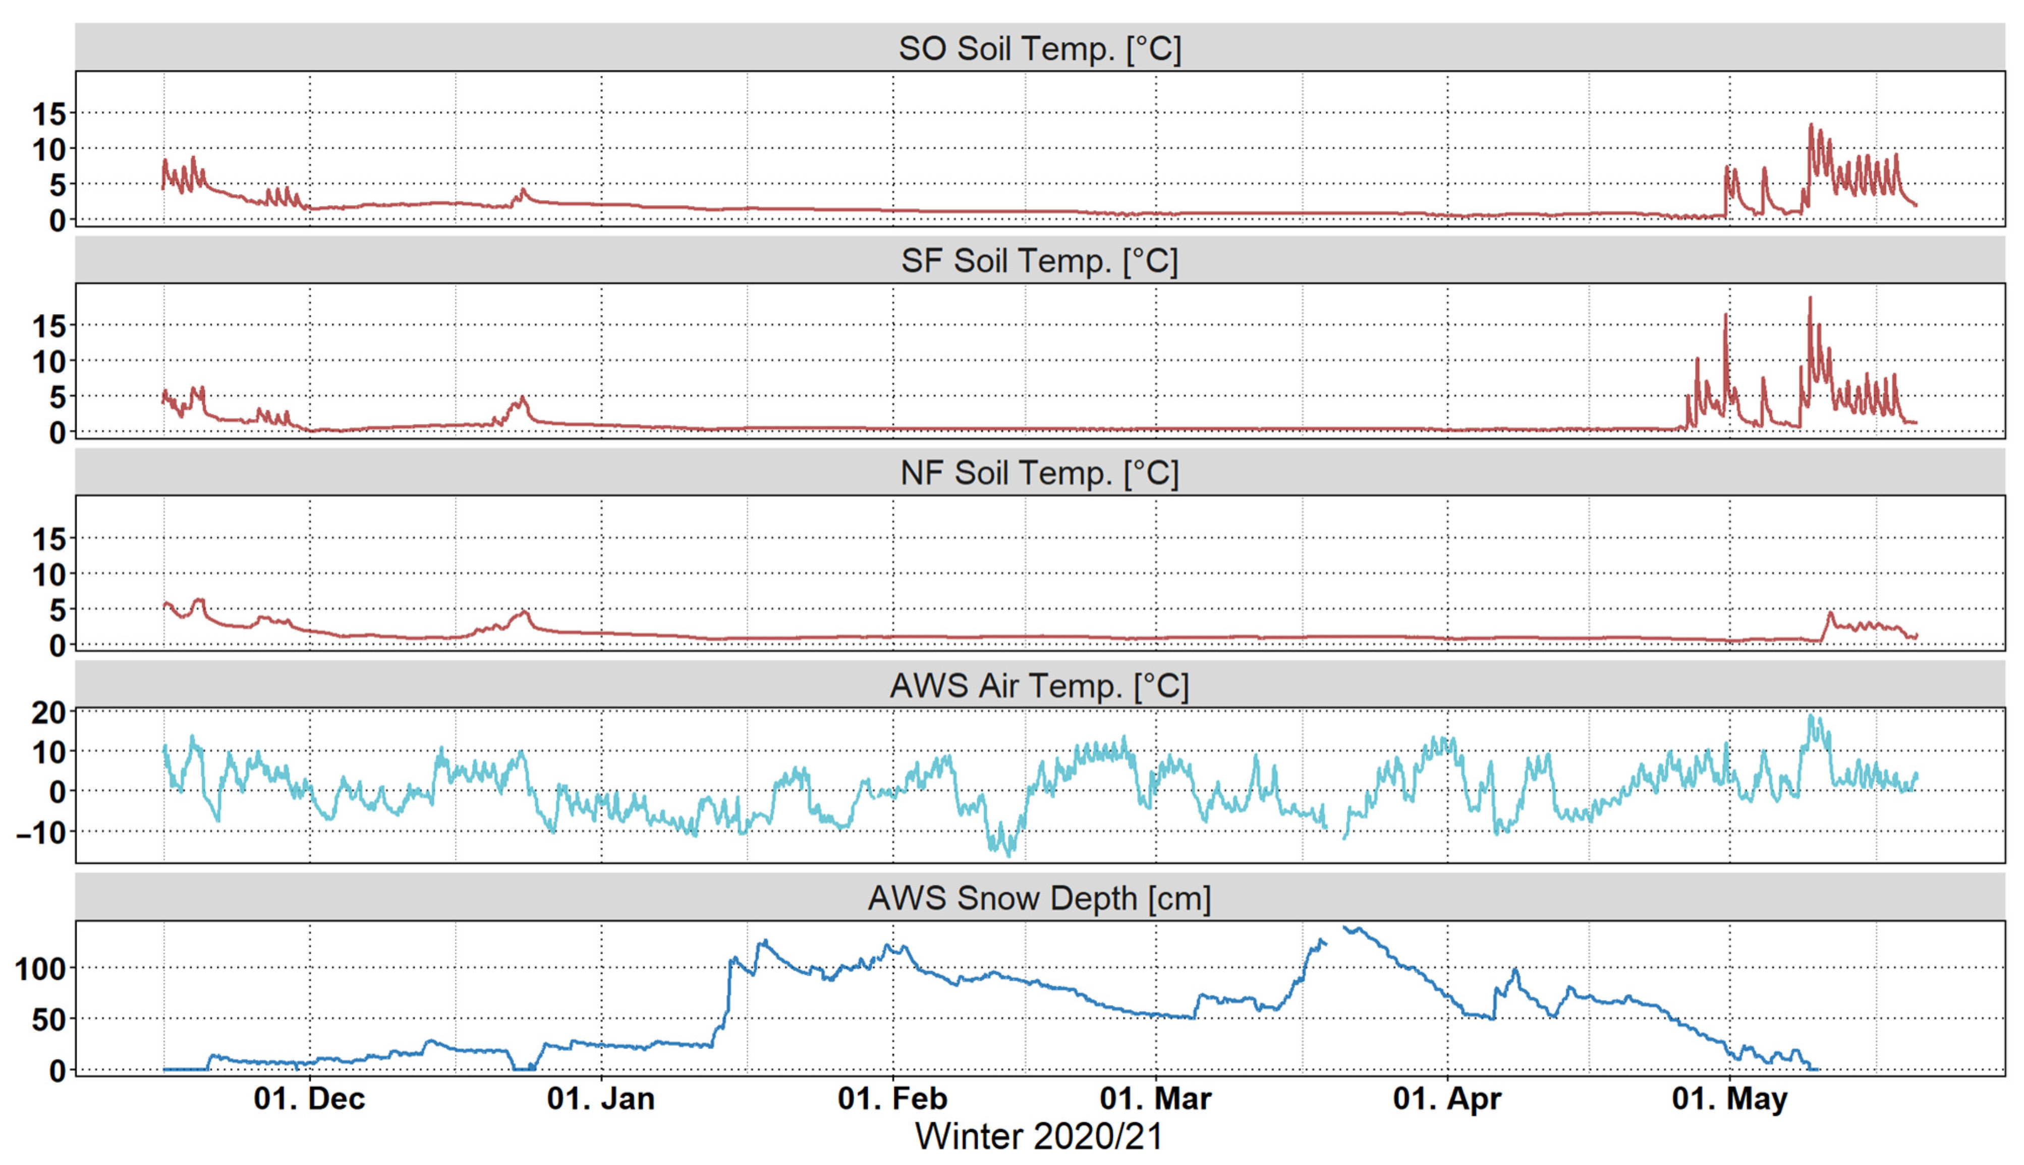The height and width of the screenshot is (1165, 2024).
Task: Click the '01. Dec' x-axis label
Action: click(310, 1098)
